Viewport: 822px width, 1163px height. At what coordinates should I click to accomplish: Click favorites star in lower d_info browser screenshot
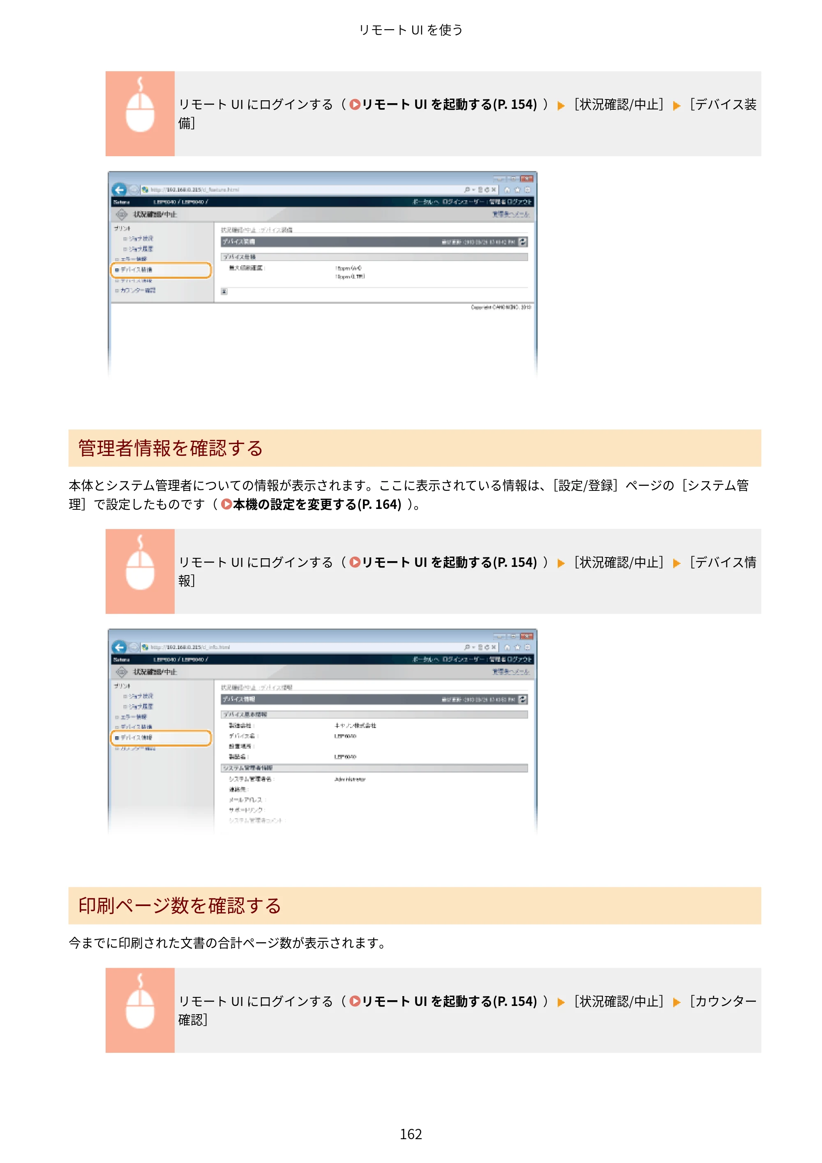pyautogui.click(x=517, y=647)
